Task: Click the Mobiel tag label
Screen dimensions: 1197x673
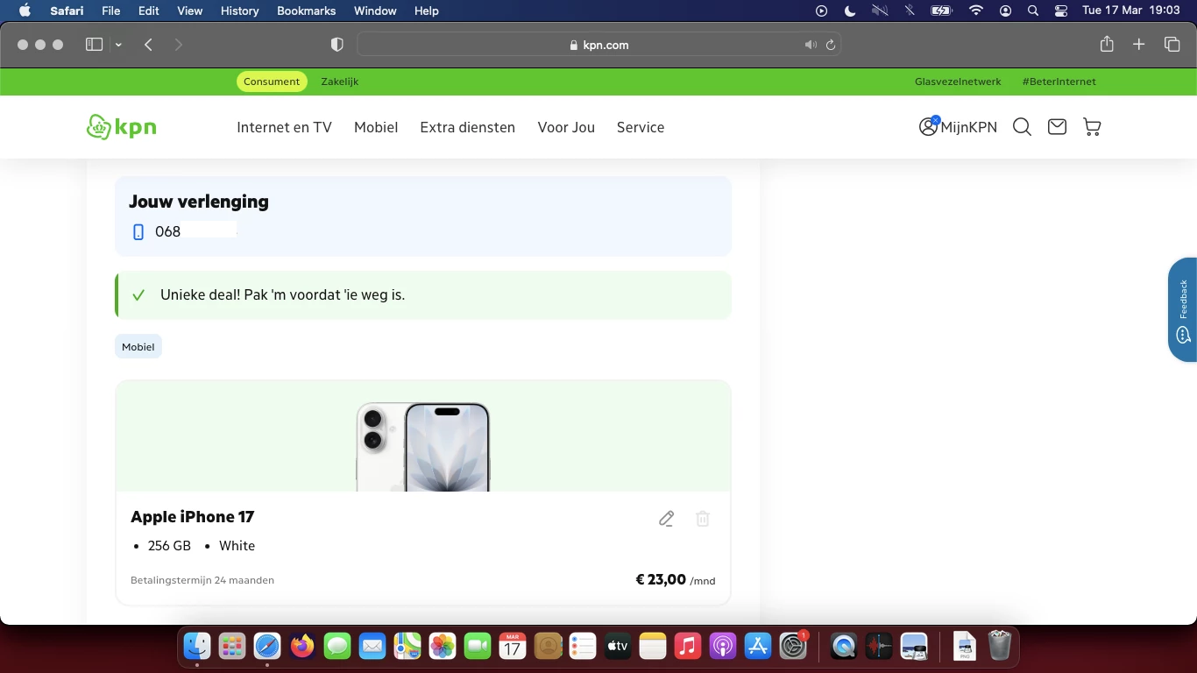Action: (138, 347)
